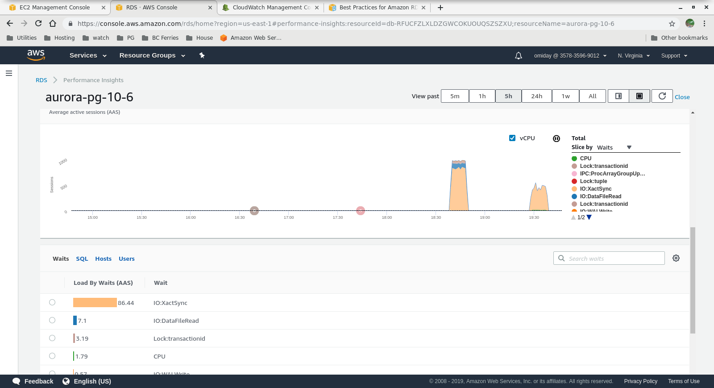Open waits table settings gear

click(676, 258)
